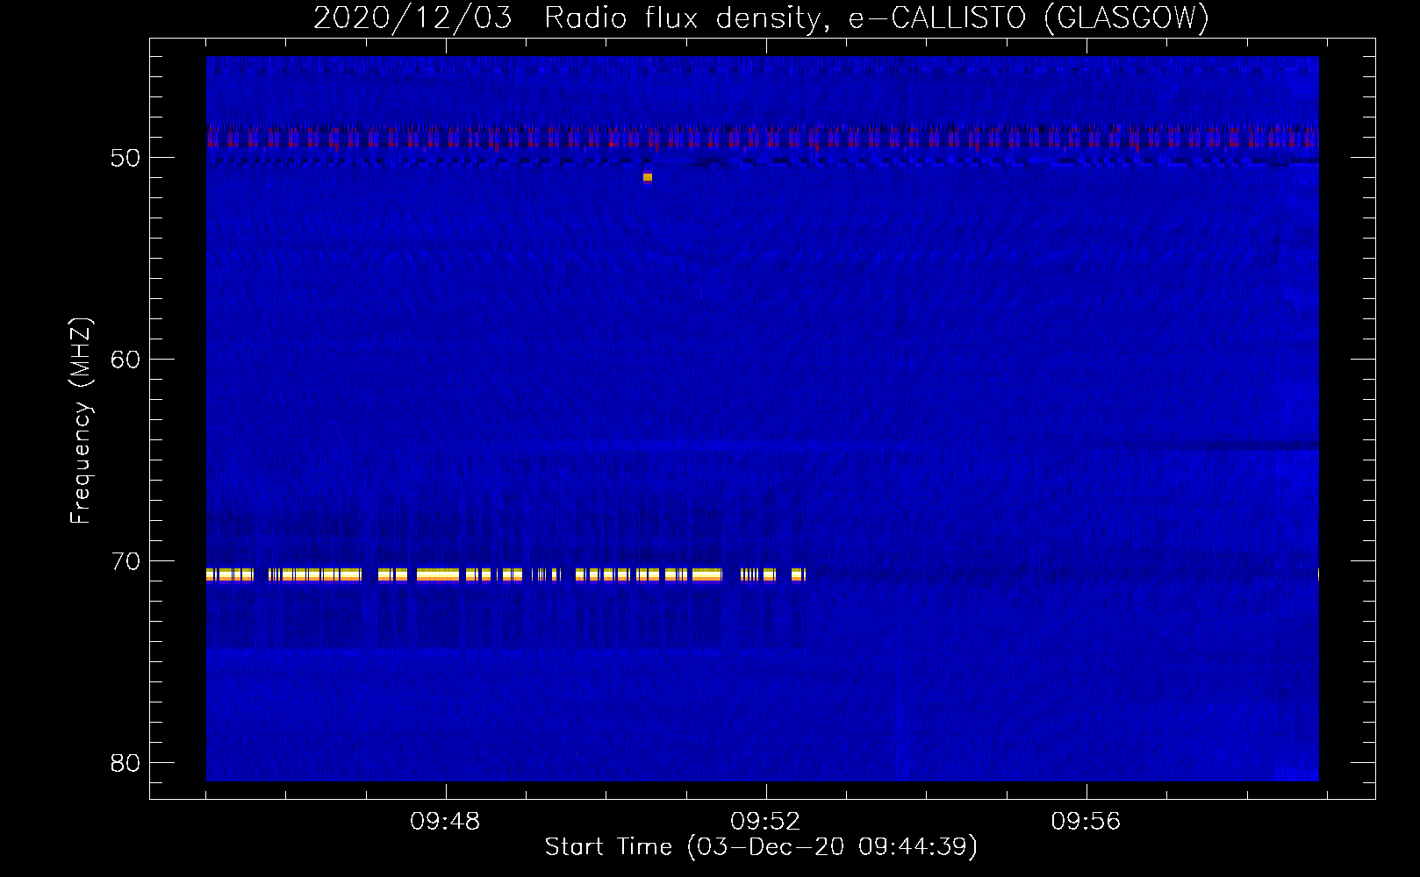This screenshot has height=877, width=1420.
Task: Click the plot title '2020/12/03 Radio flux density, e-CALLISTO (GLASGOW)'
Action: (762, 18)
